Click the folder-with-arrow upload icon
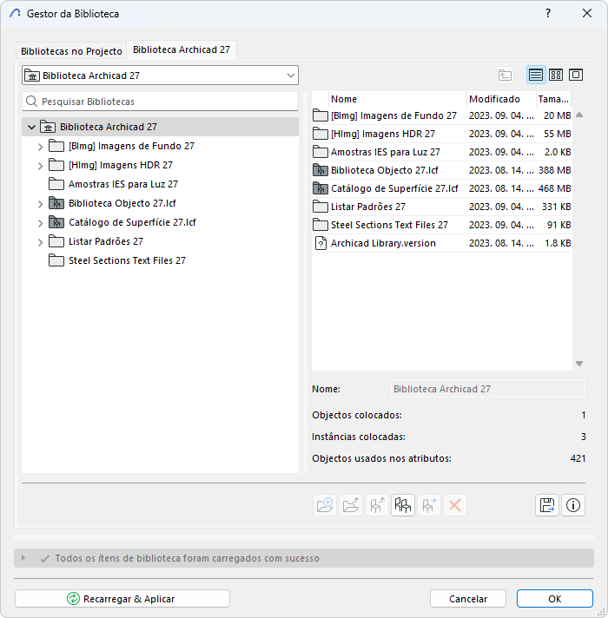The width and height of the screenshot is (608, 618). (x=351, y=505)
